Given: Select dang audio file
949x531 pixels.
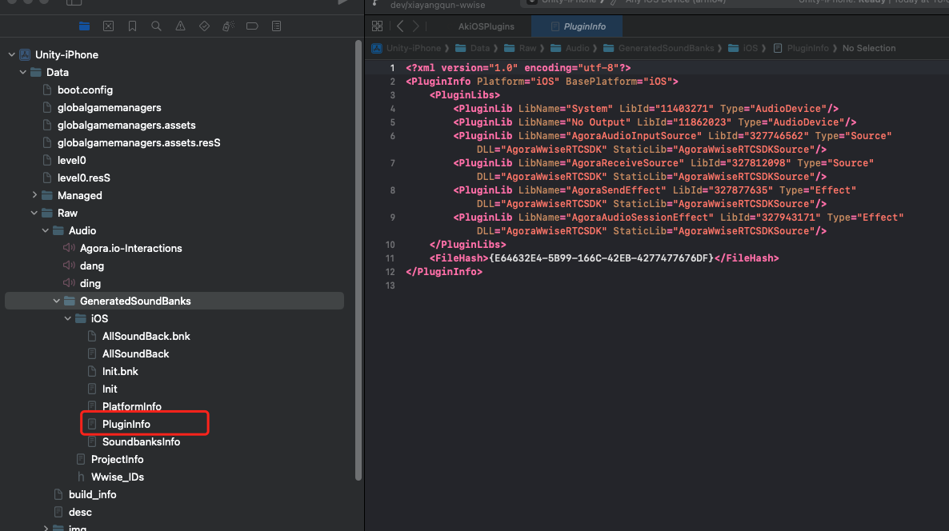Looking at the screenshot, I should click(91, 265).
